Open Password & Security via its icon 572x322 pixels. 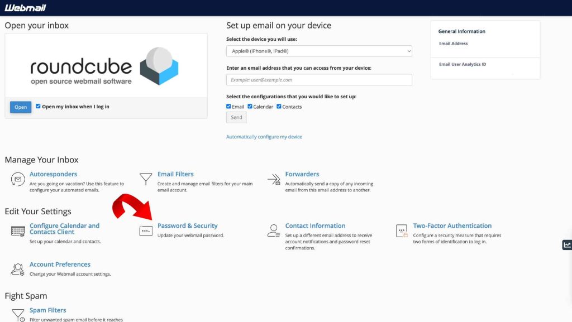[146, 230]
